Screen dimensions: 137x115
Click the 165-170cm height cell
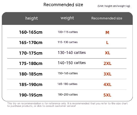[x=31, y=42]
